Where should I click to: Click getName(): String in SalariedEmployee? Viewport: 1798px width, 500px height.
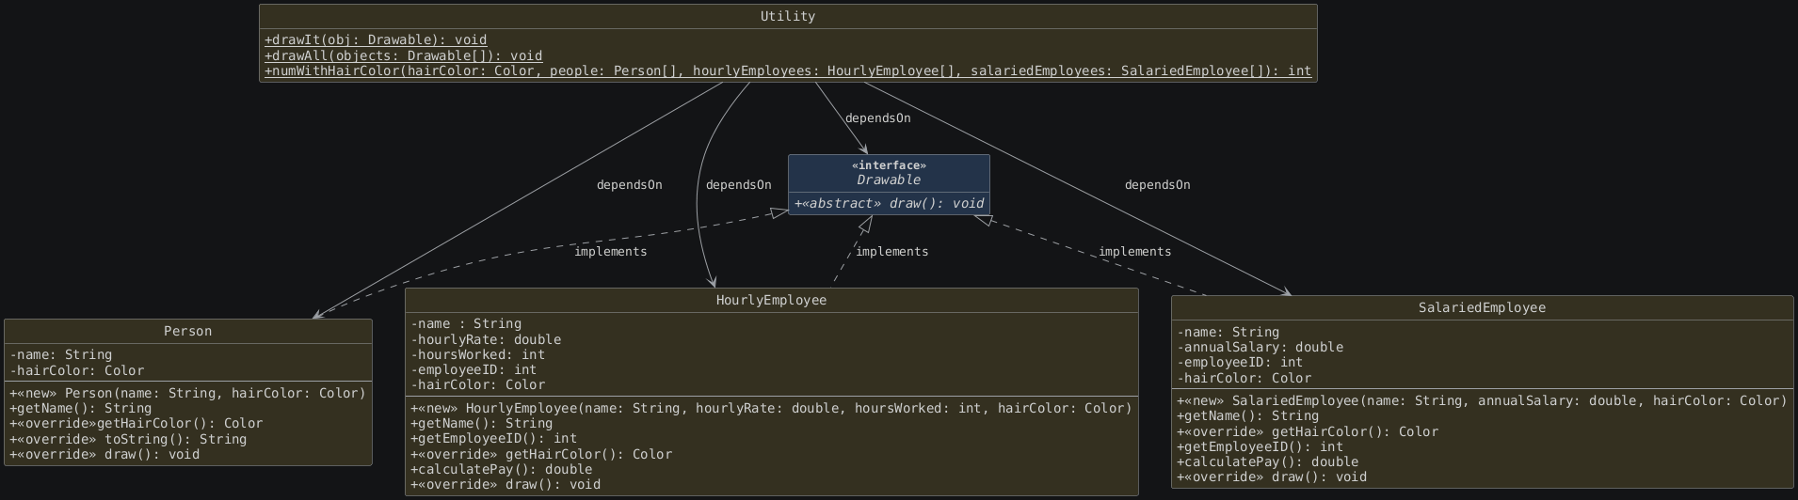[x=1247, y=415]
